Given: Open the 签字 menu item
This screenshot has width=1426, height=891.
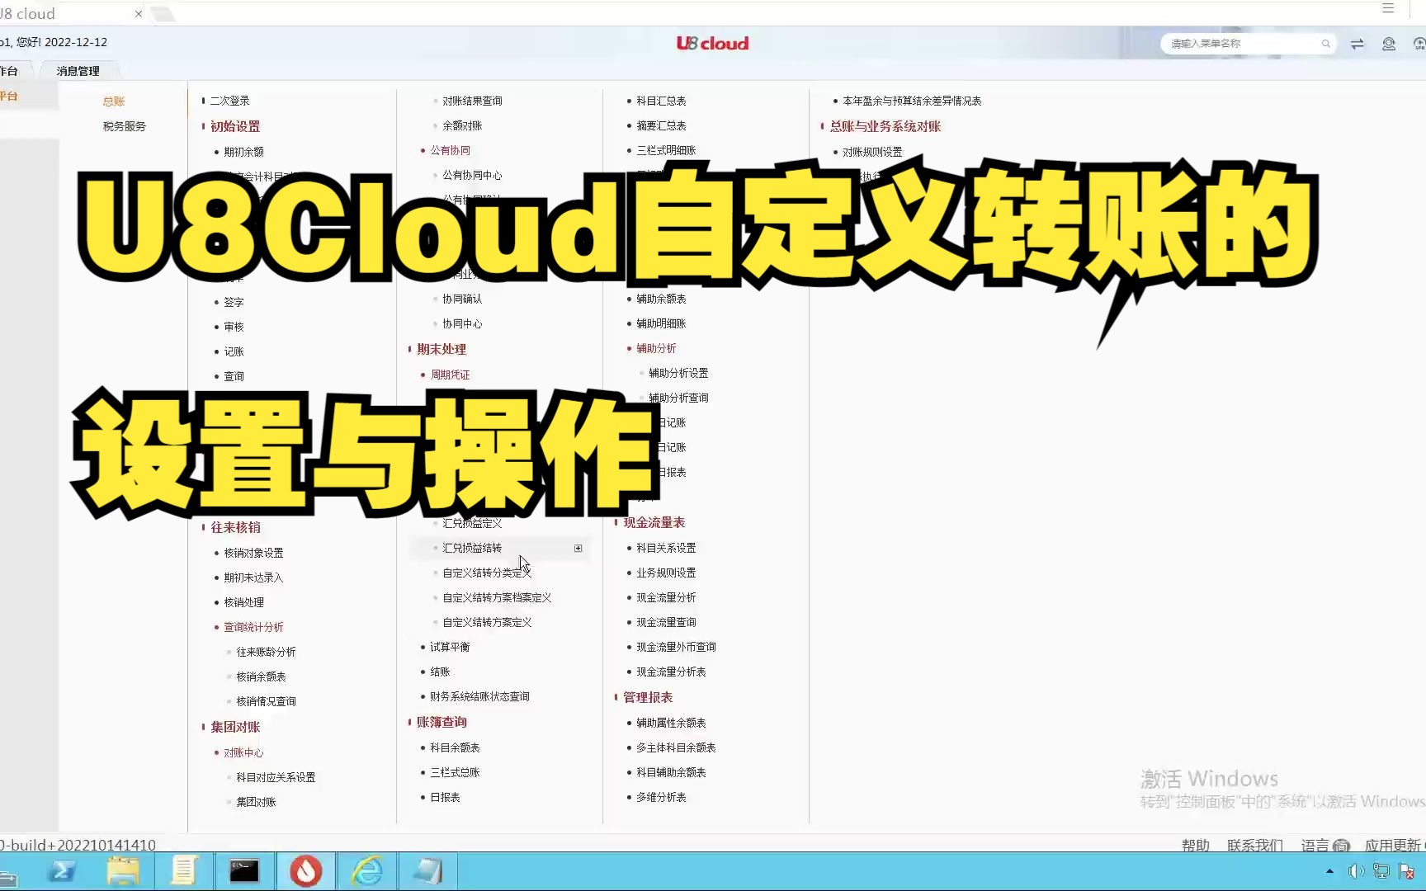Looking at the screenshot, I should click(234, 302).
